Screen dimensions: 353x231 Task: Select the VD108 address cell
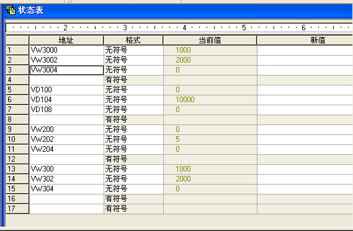coord(66,110)
